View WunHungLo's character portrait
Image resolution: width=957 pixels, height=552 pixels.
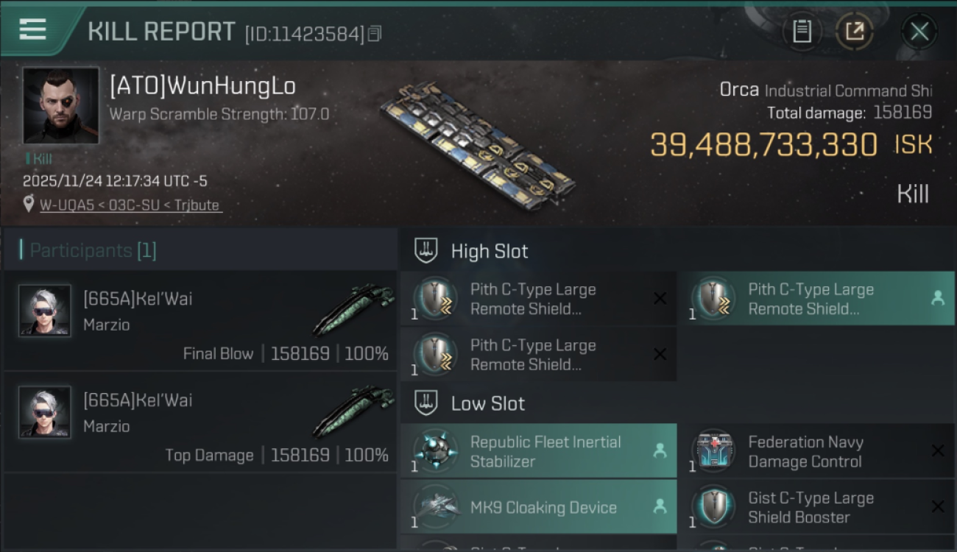(60, 105)
